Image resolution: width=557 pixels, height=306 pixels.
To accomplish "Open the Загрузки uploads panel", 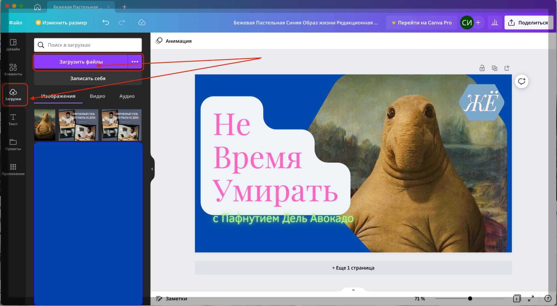I will coord(13,95).
